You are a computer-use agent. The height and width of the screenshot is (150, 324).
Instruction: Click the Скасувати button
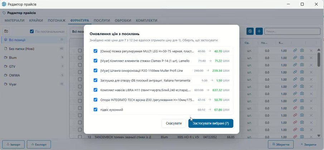(174, 123)
